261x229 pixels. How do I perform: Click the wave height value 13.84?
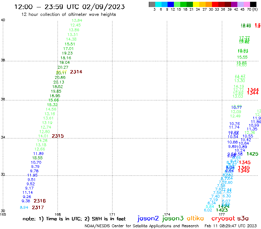click(77, 20)
